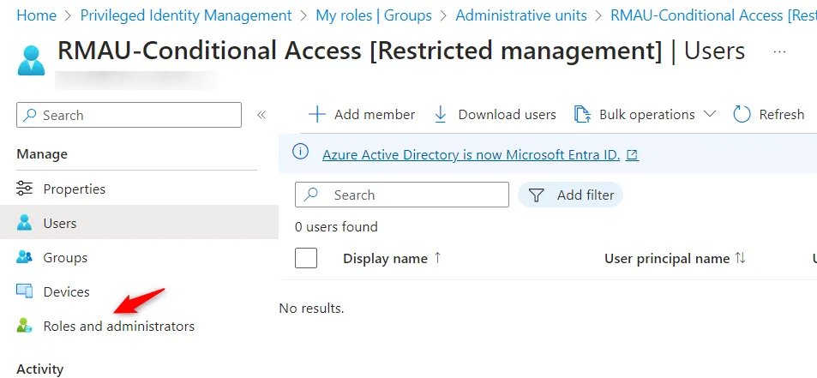This screenshot has height=378, width=817.
Task: Collapse the sidebar using double chevron
Action: 261,115
